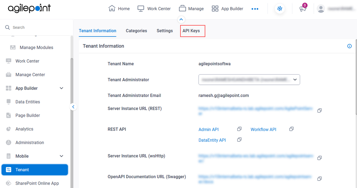
Task: Select the Tenant item in sidebar
Action: click(x=35, y=170)
